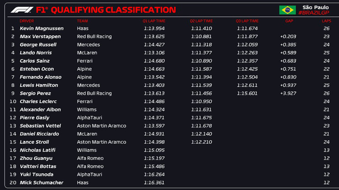The width and height of the screenshot is (339, 190).
Task: Select Sebastian Vettel's Aston Martin Aramco team
Action: (101, 126)
